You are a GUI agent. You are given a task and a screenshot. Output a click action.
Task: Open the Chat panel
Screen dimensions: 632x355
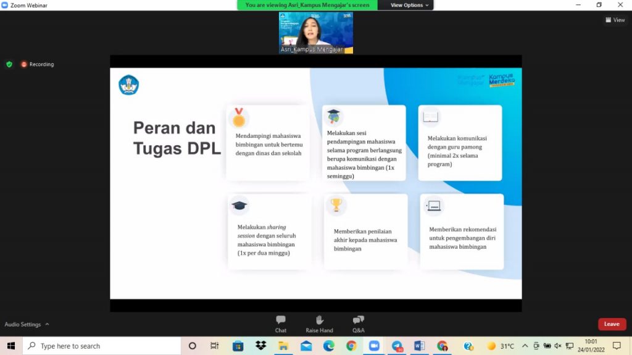pos(281,324)
